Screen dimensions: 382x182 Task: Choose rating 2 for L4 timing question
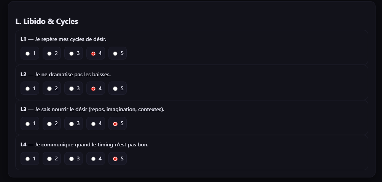(x=49, y=159)
